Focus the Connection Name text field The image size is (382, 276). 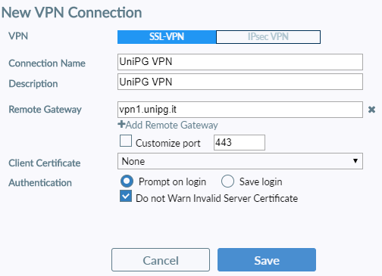(x=240, y=62)
